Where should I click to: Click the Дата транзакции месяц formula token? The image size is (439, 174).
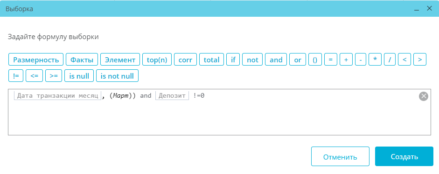[x=57, y=96]
